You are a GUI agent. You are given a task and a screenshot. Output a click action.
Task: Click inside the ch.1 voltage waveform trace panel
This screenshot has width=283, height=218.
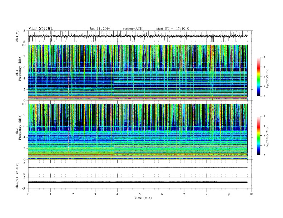click(x=140, y=36)
